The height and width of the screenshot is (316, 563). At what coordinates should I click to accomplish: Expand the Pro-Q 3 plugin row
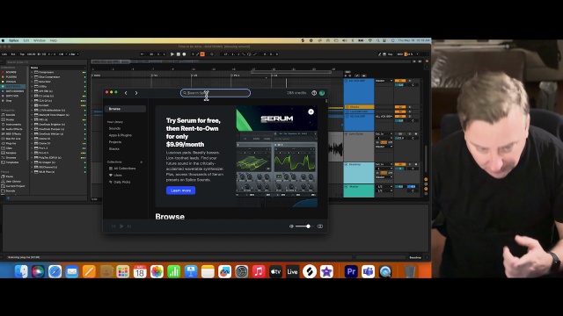(32, 153)
